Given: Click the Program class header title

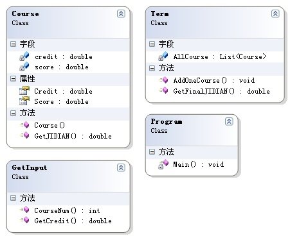Looking at the screenshot, I should click(167, 121).
